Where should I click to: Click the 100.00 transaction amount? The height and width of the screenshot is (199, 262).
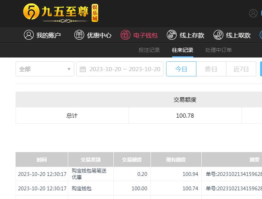[x=140, y=188]
